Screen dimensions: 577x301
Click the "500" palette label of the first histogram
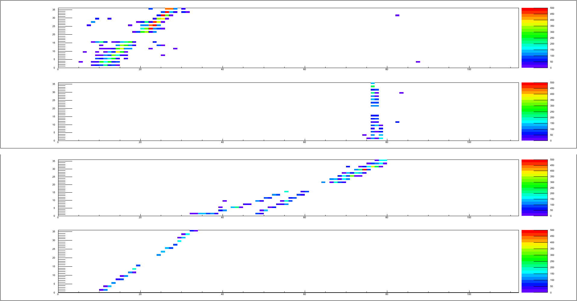(552, 8)
